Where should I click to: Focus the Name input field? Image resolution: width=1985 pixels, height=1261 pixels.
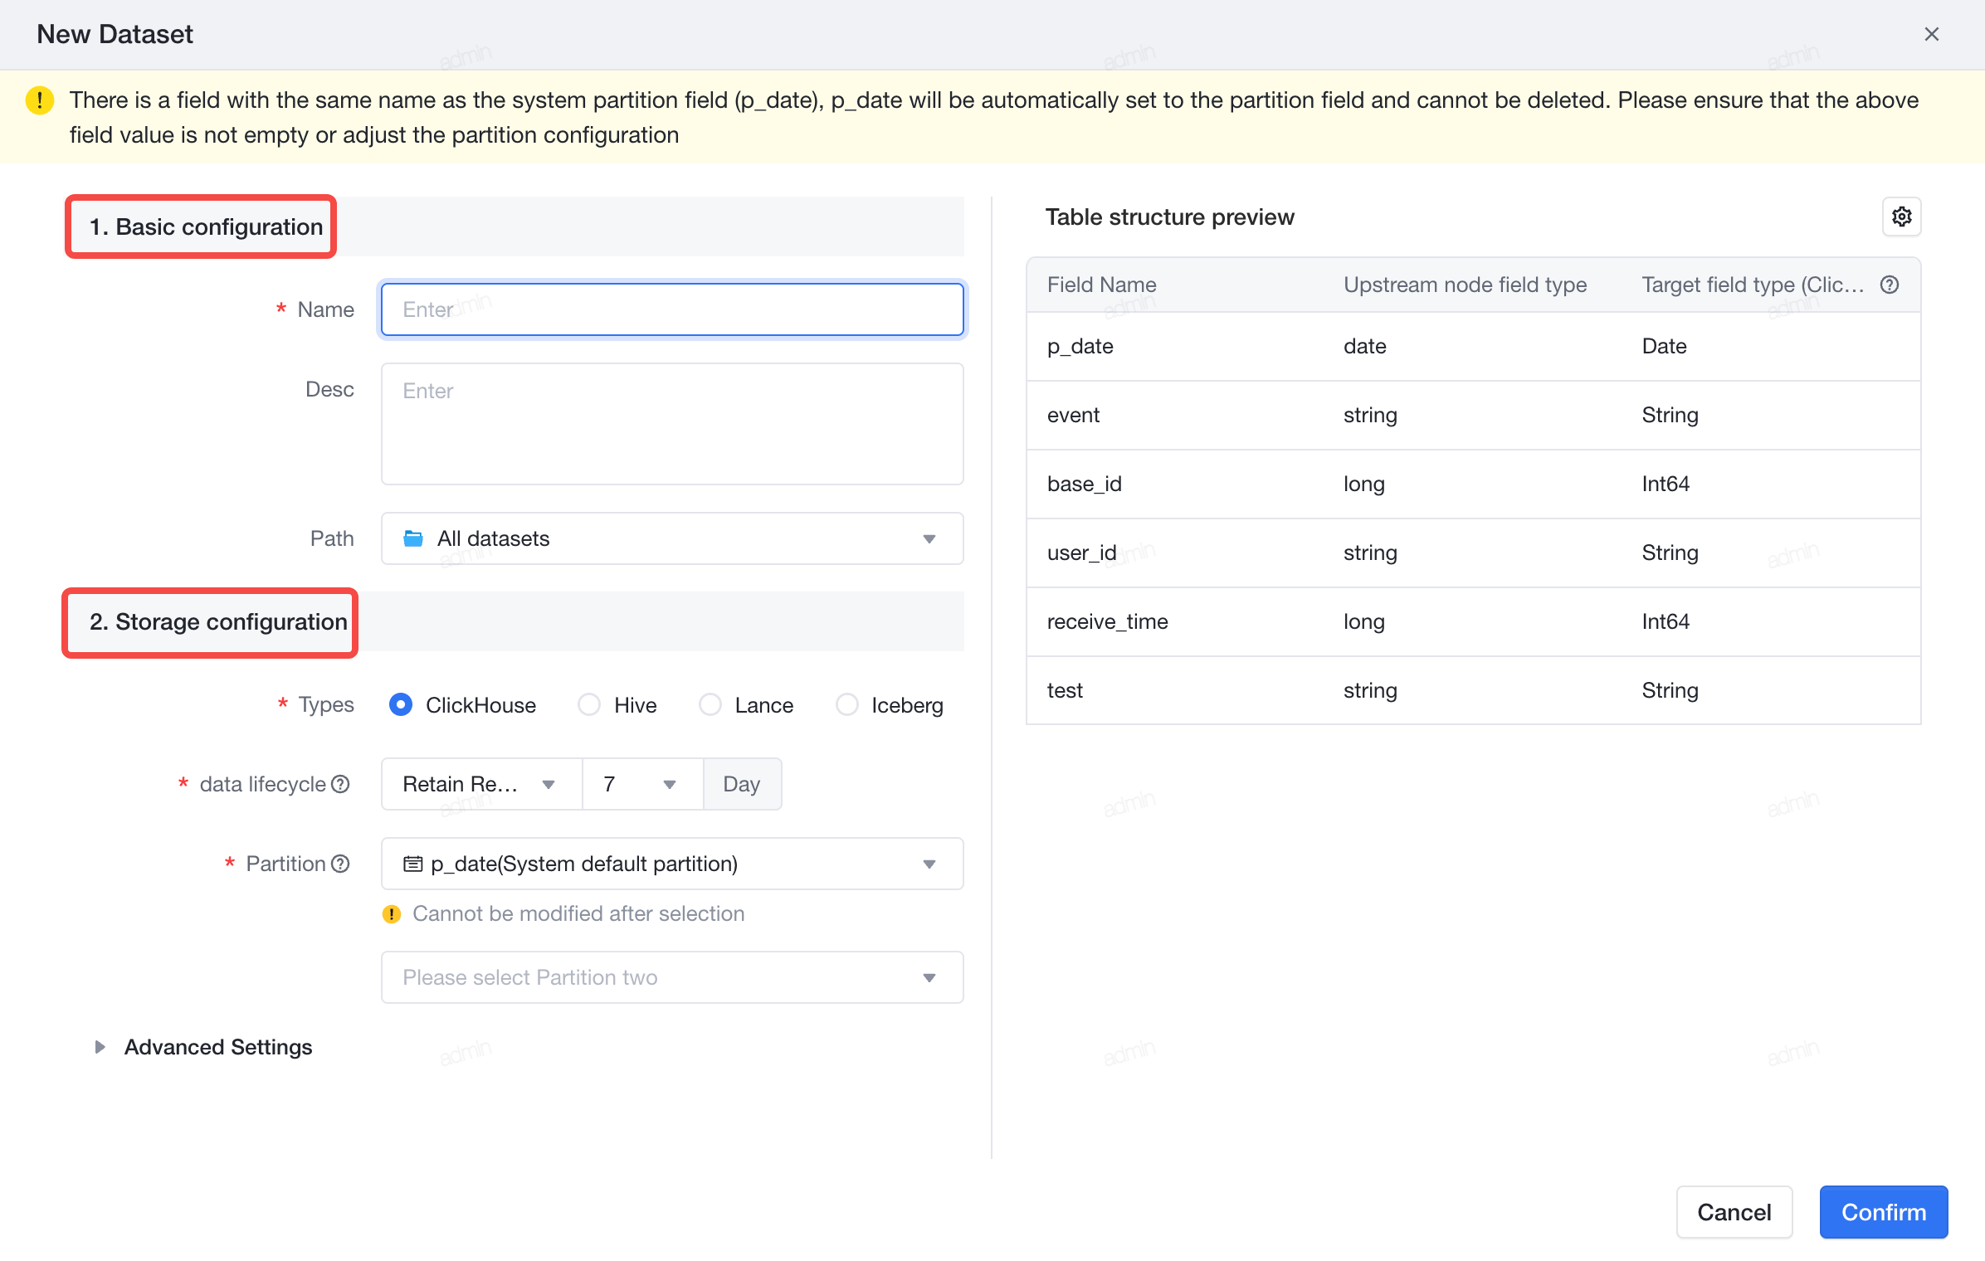[672, 309]
